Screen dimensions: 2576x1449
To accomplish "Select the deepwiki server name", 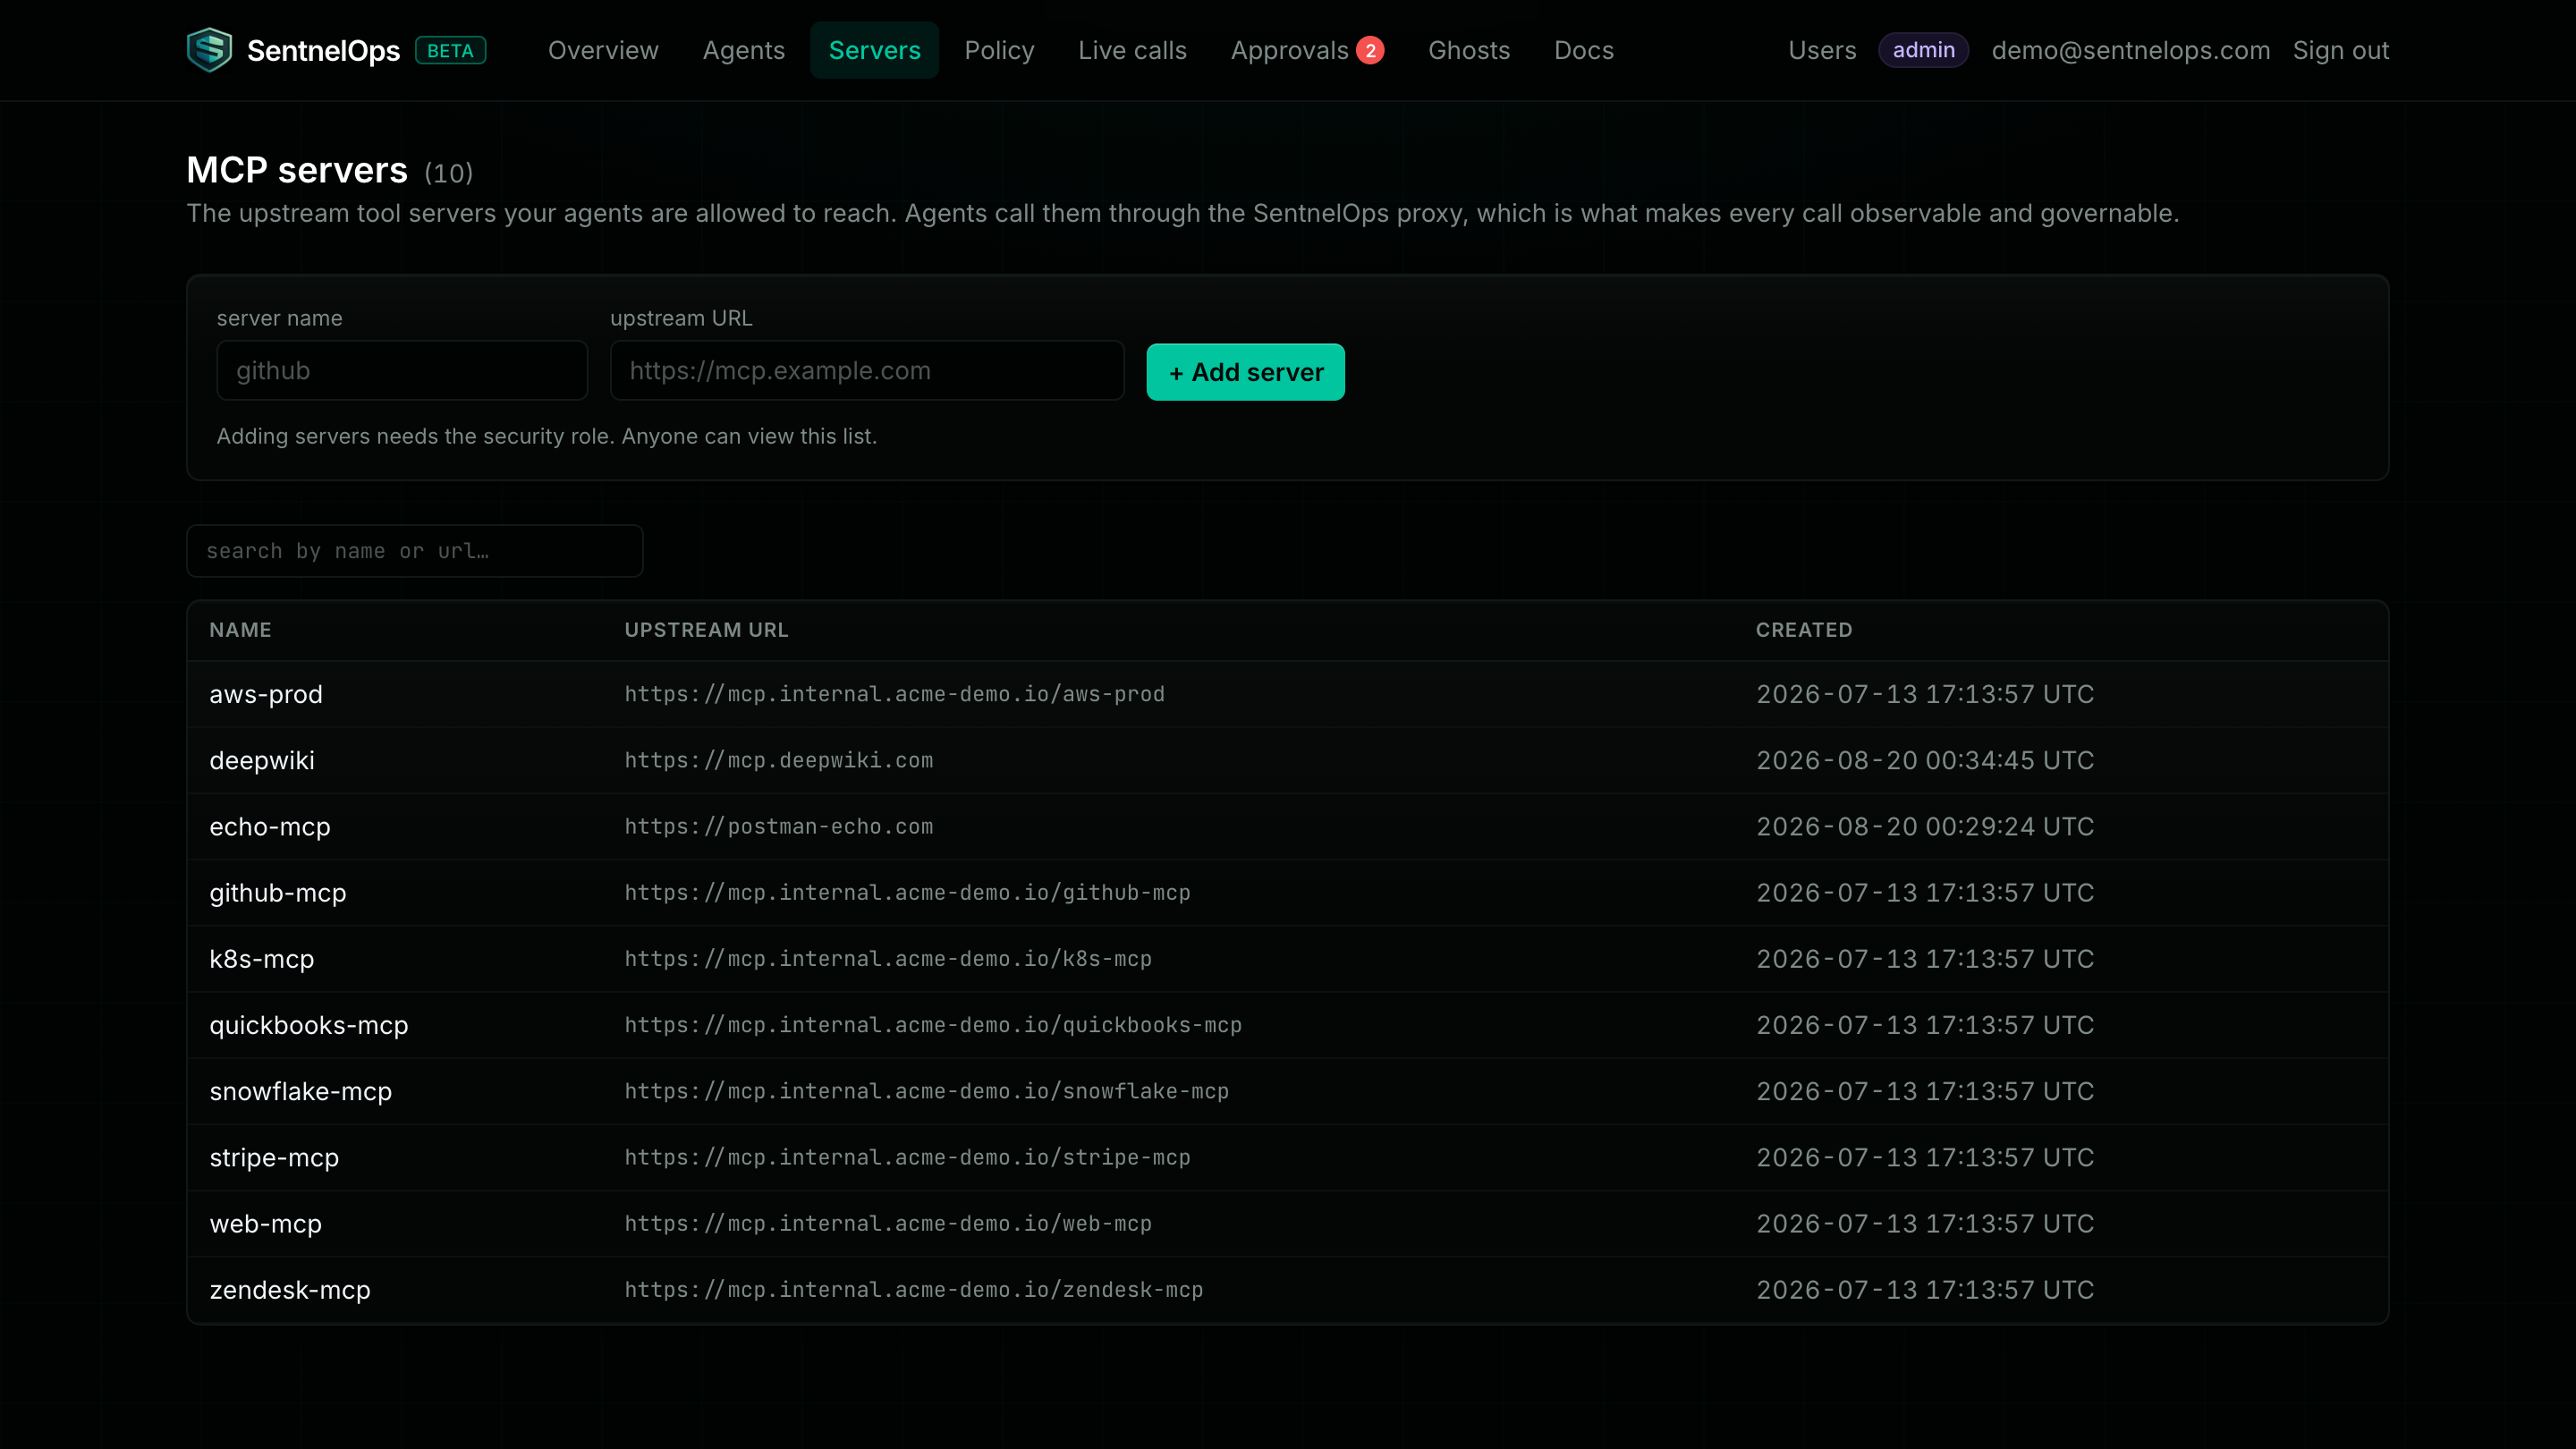I will click(x=261, y=760).
